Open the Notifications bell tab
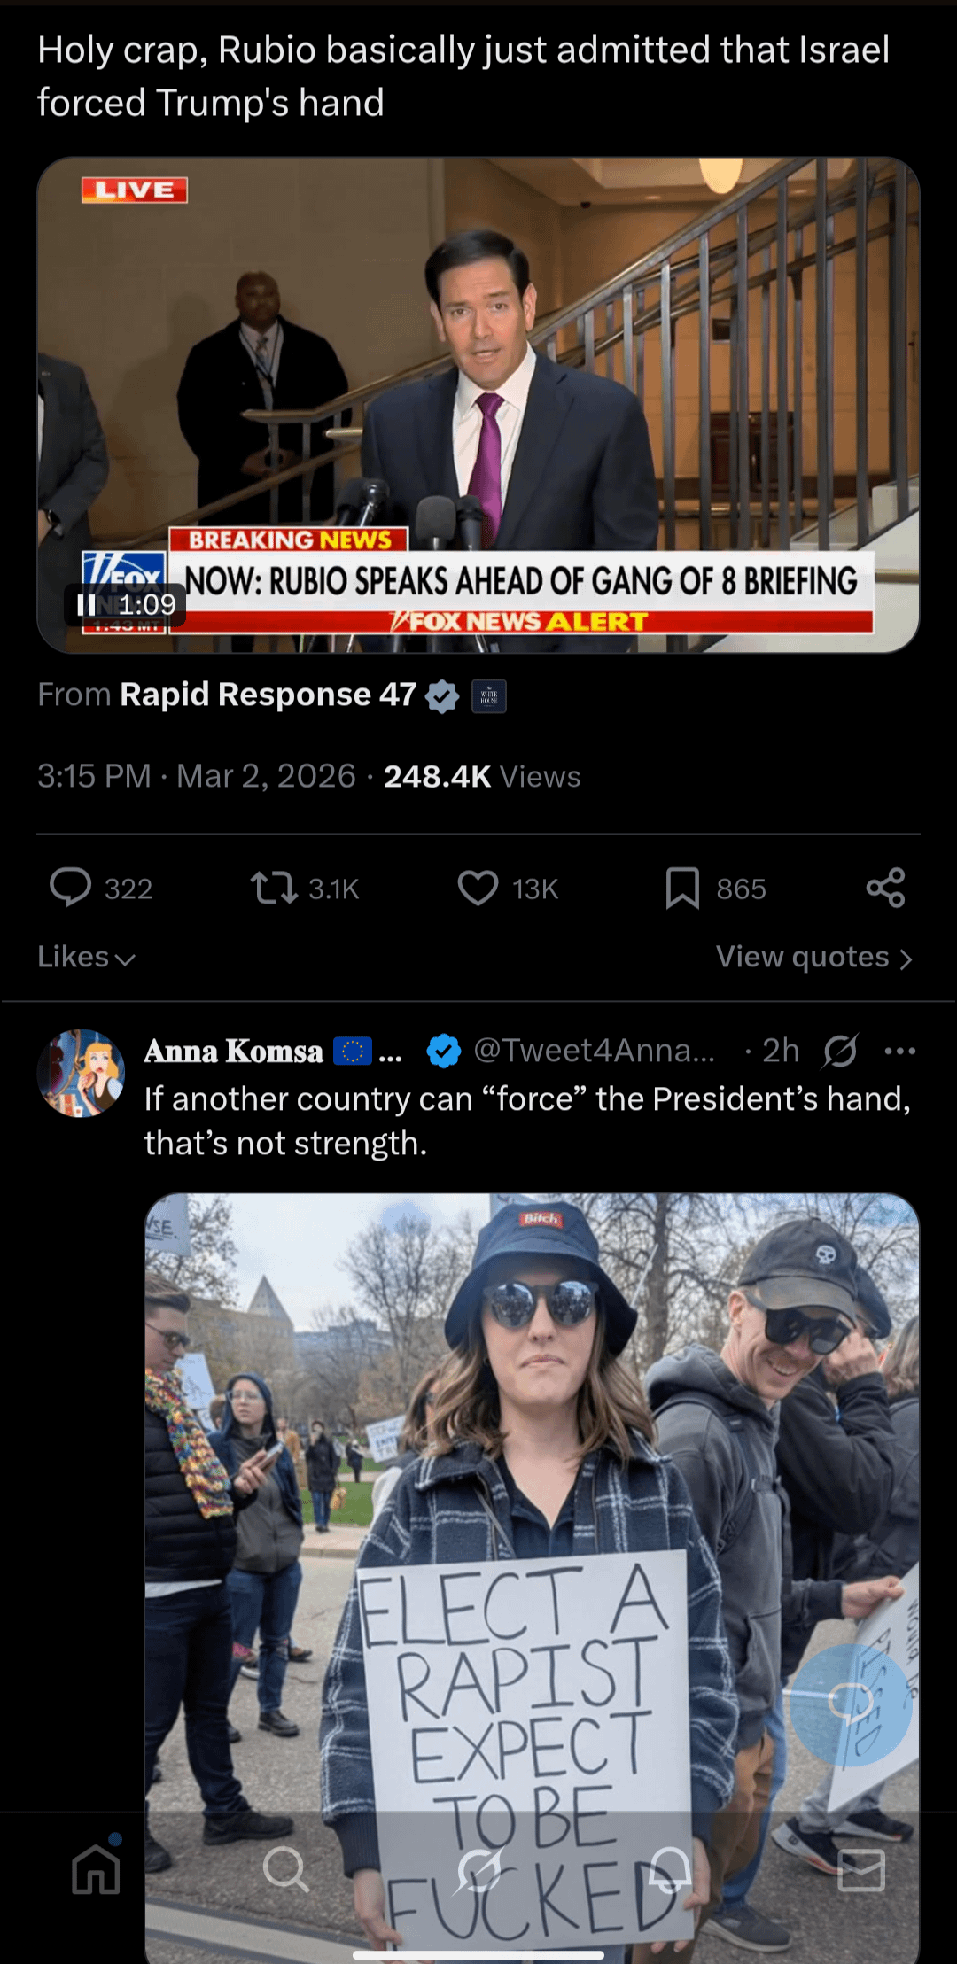Screen dimensions: 957x1964 point(671,1870)
